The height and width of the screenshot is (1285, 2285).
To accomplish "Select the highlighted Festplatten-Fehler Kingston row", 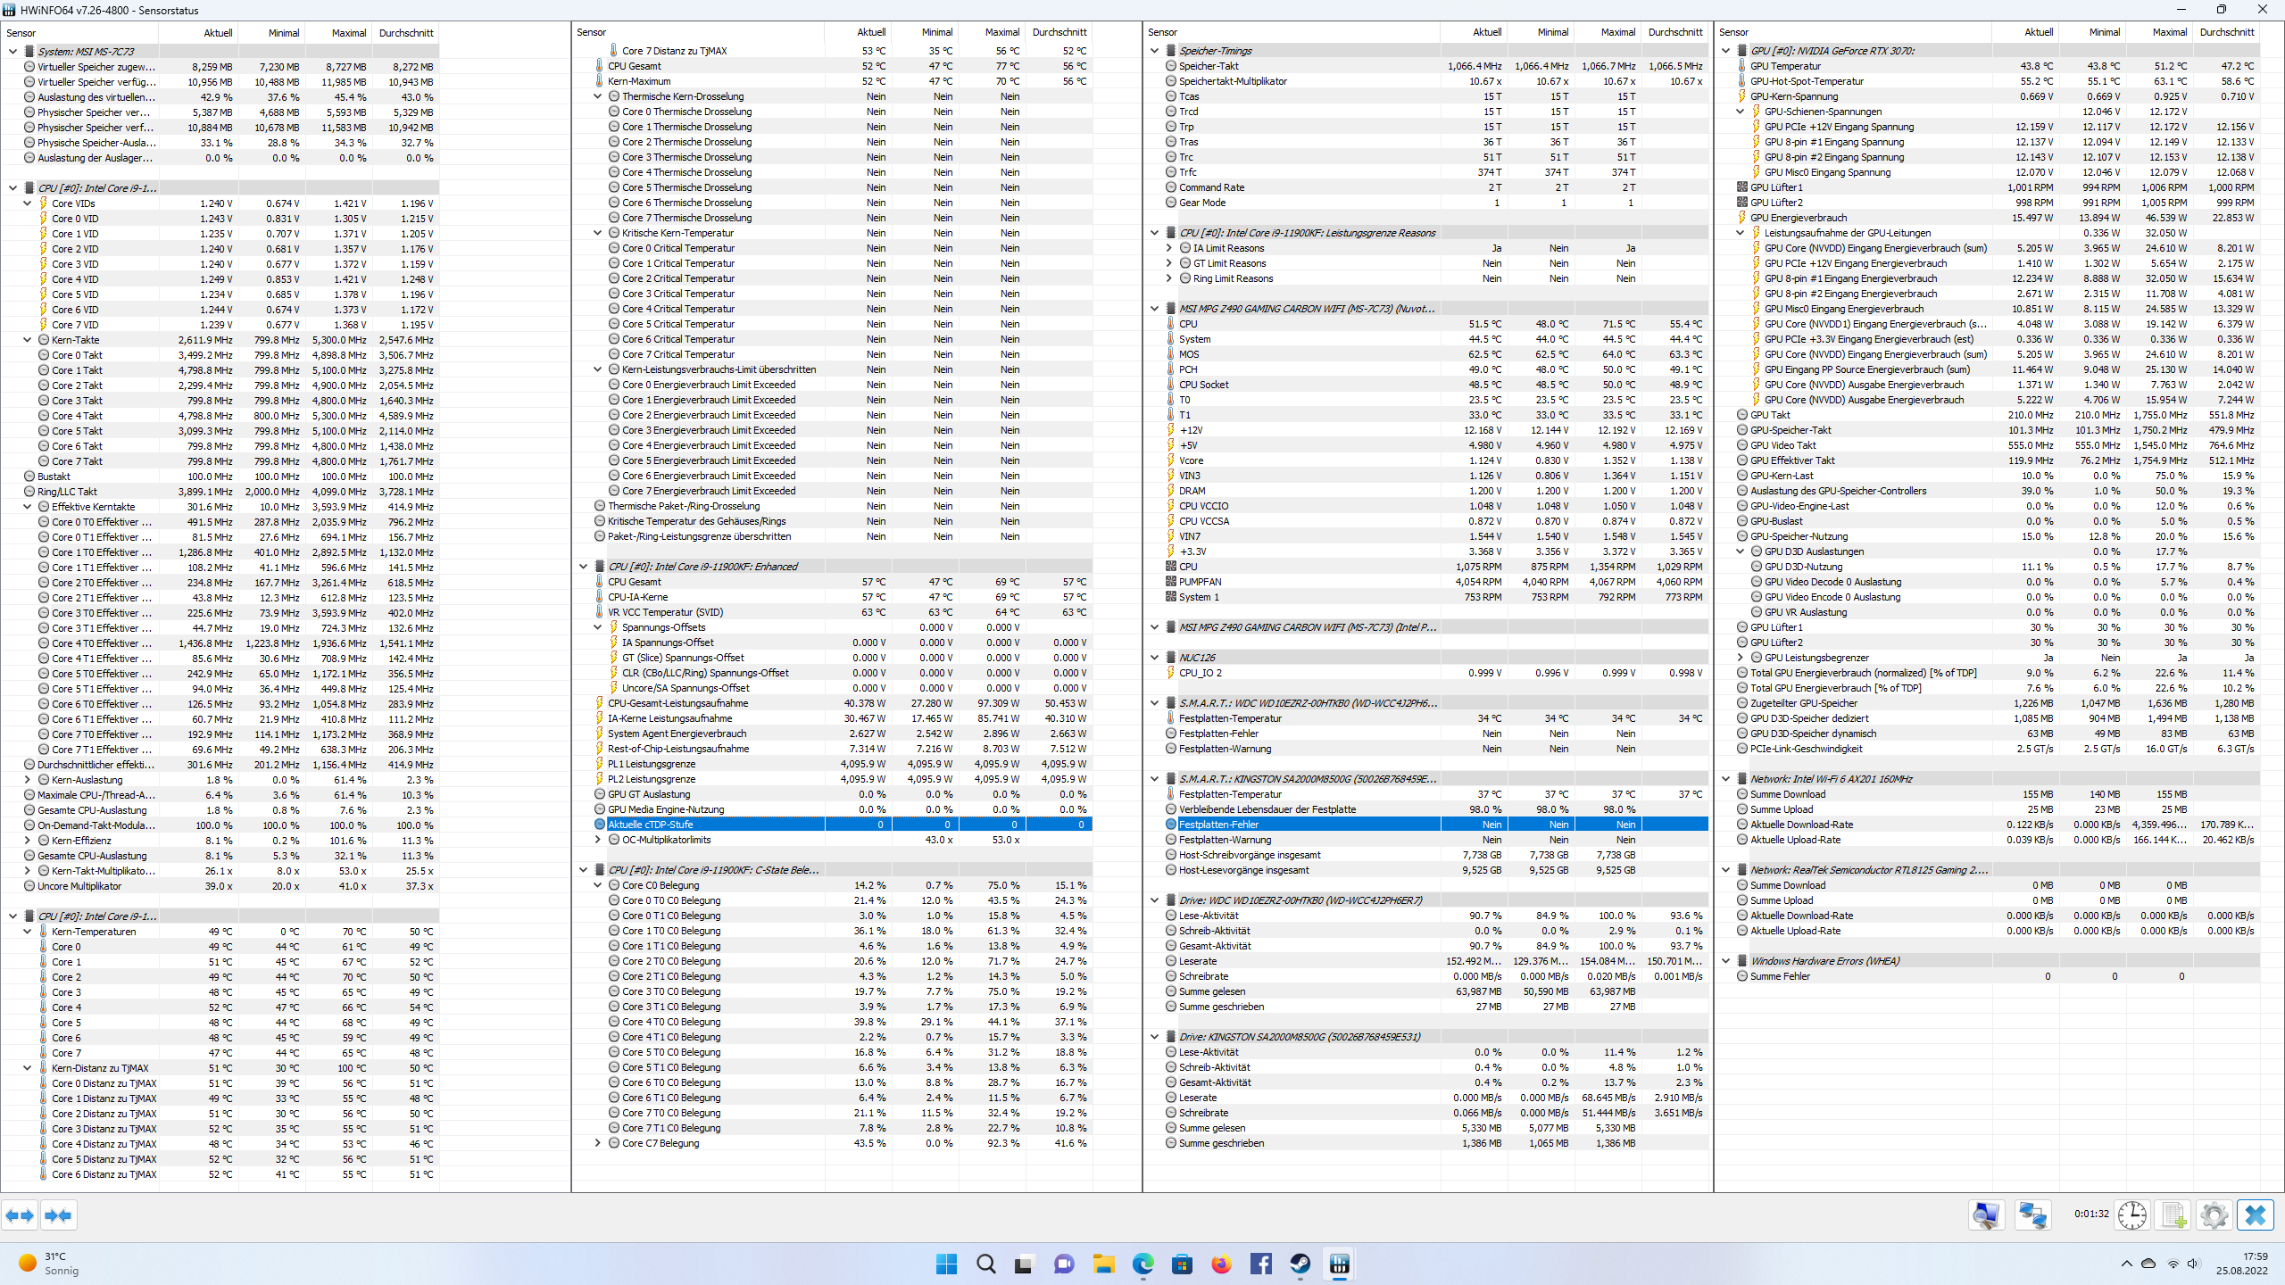I will coord(1218,825).
